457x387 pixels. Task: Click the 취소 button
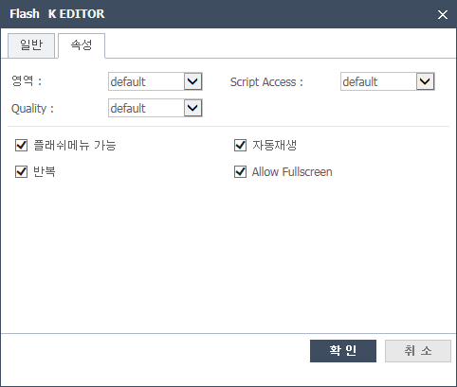pos(418,351)
